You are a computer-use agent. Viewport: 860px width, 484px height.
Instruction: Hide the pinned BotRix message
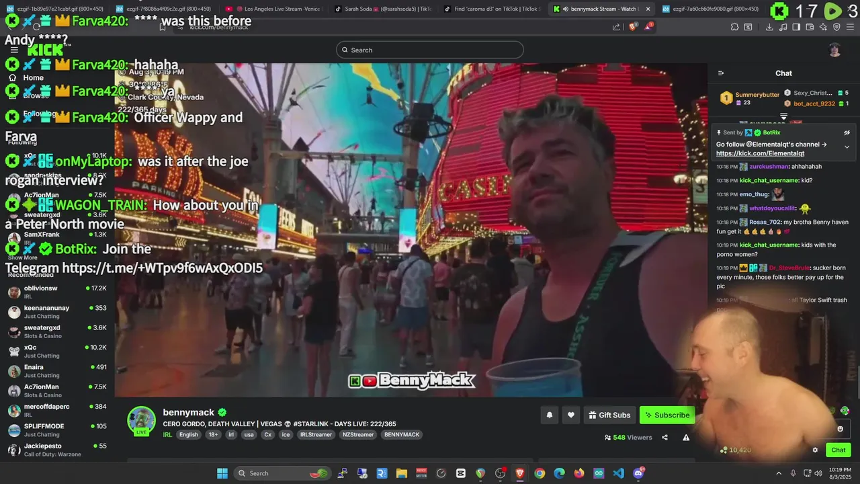847,132
